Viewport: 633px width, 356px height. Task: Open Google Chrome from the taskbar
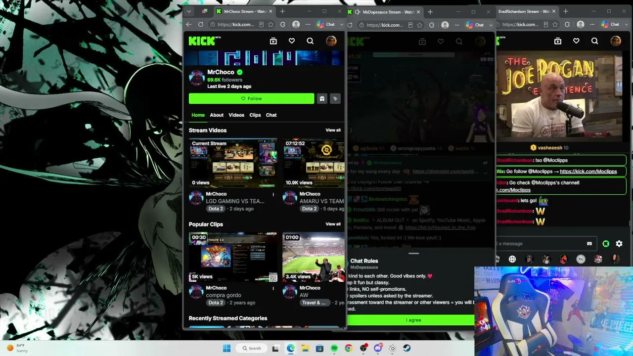pos(349,348)
